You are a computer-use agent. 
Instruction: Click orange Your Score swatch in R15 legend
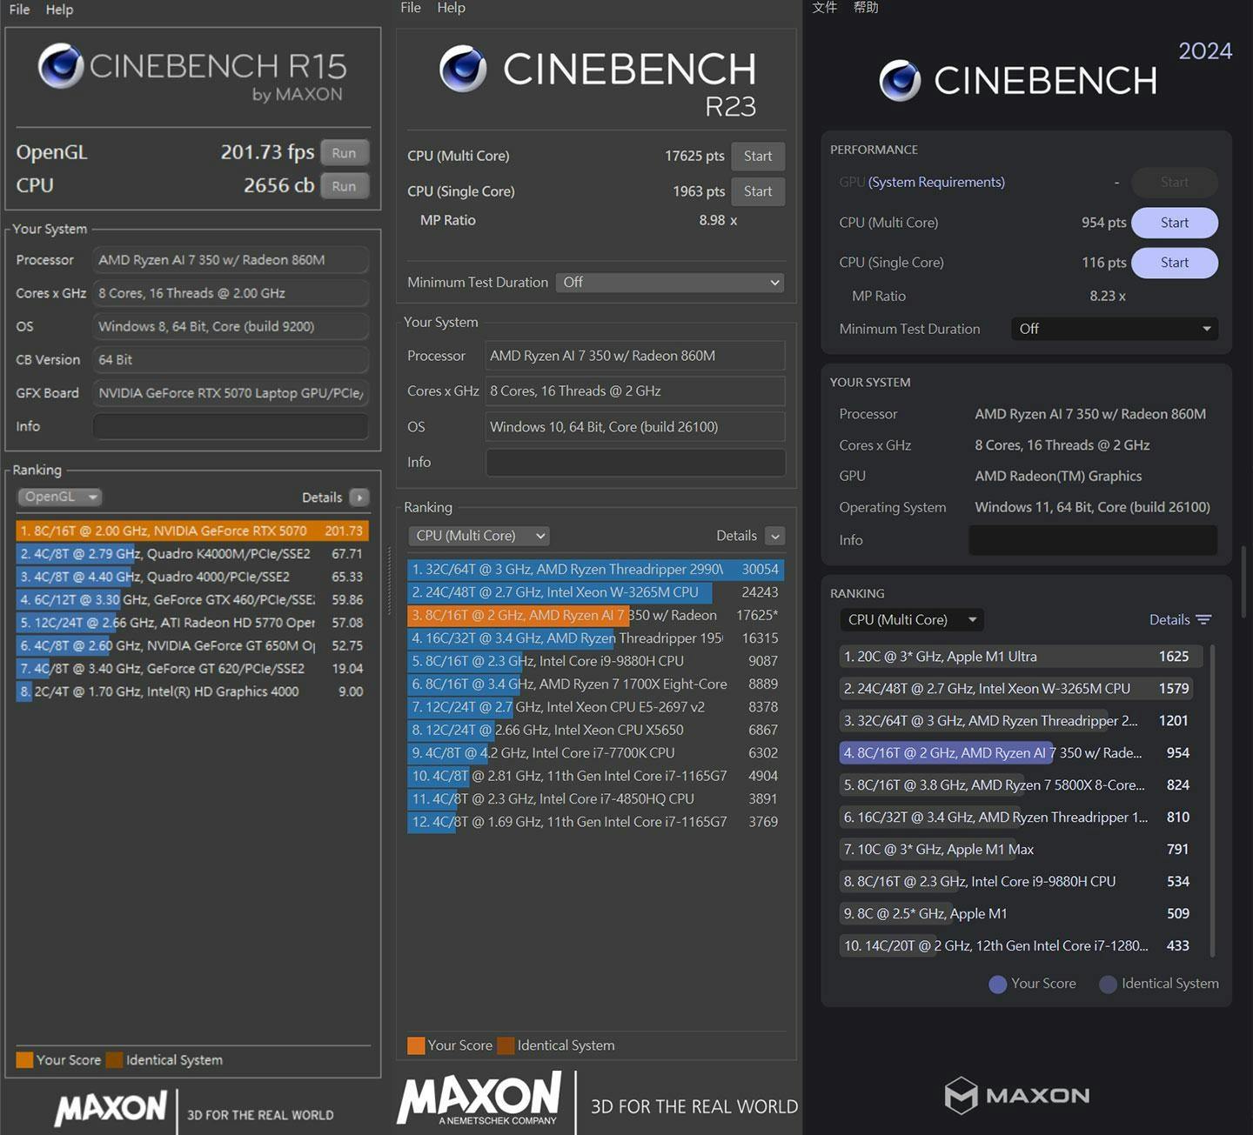[x=24, y=1060]
